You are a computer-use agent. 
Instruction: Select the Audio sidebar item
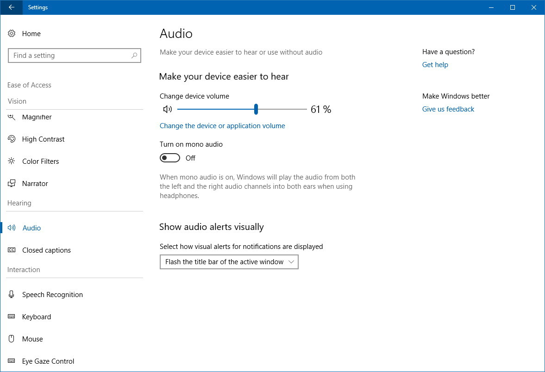[31, 228]
